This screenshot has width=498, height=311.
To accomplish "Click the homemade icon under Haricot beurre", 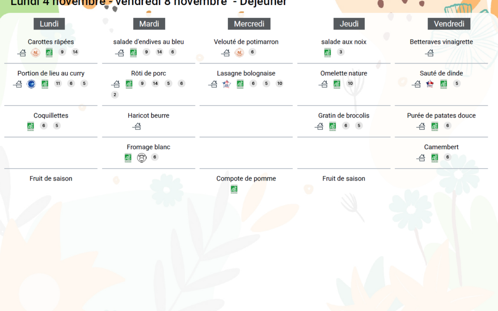I will pos(136,126).
